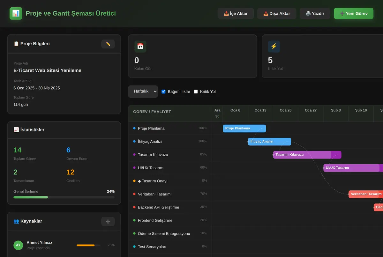Viewport: 383px width, 257px height.
Task: Select the Tasarım Kılavuzu Gantt bar
Action: click(307, 155)
